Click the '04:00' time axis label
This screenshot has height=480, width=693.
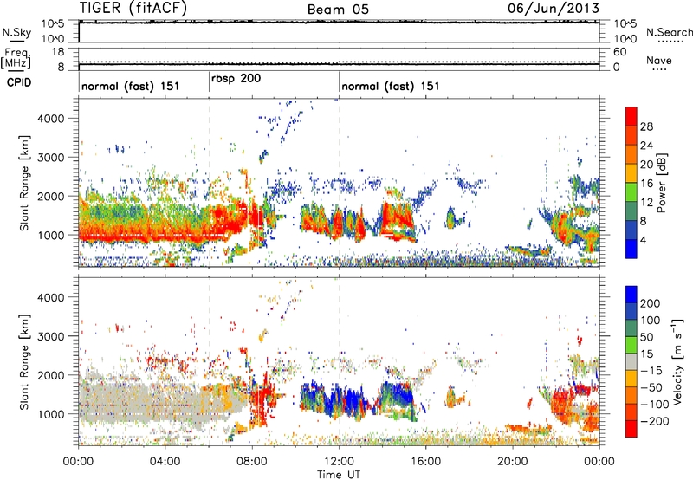click(x=165, y=462)
